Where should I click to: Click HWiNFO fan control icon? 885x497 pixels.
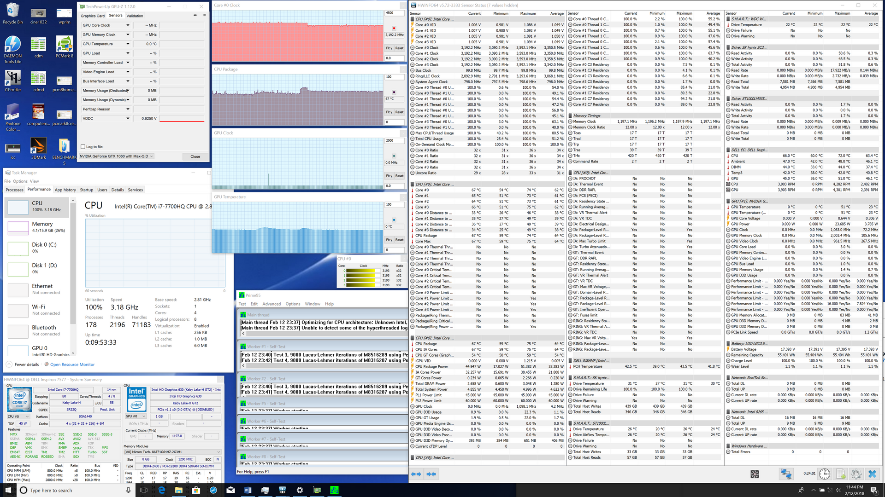point(755,474)
